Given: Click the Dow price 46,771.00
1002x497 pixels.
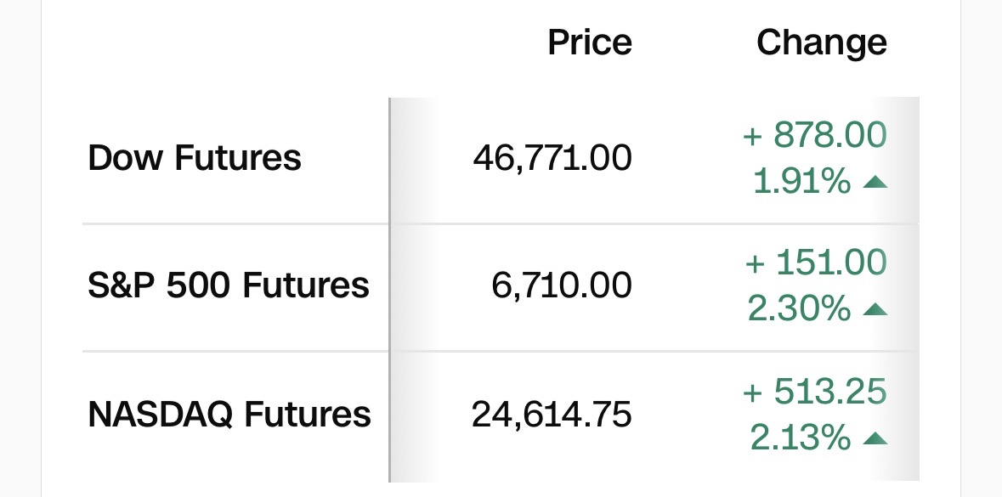Looking at the screenshot, I should click(552, 158).
